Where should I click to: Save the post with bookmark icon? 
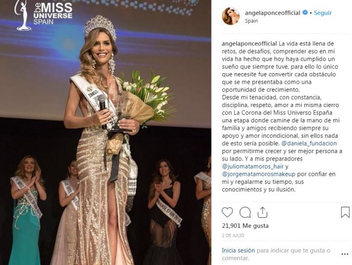tap(345, 213)
